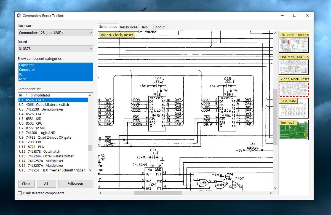Click schematic scroll-up arrow

point(275,33)
